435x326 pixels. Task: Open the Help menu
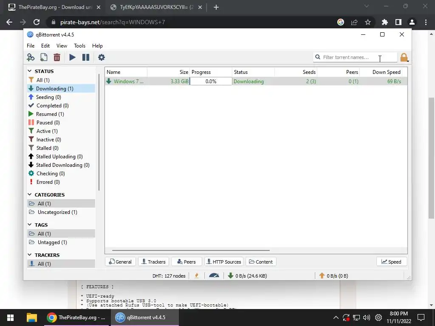point(97,46)
